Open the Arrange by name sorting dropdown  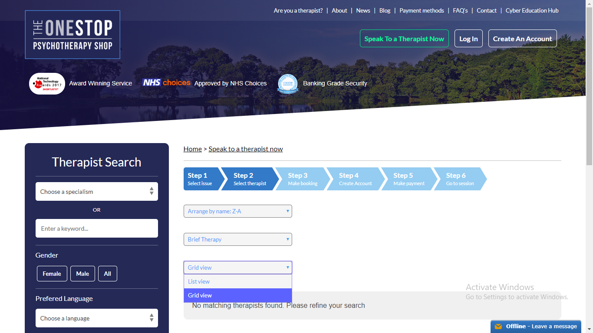[237, 211]
